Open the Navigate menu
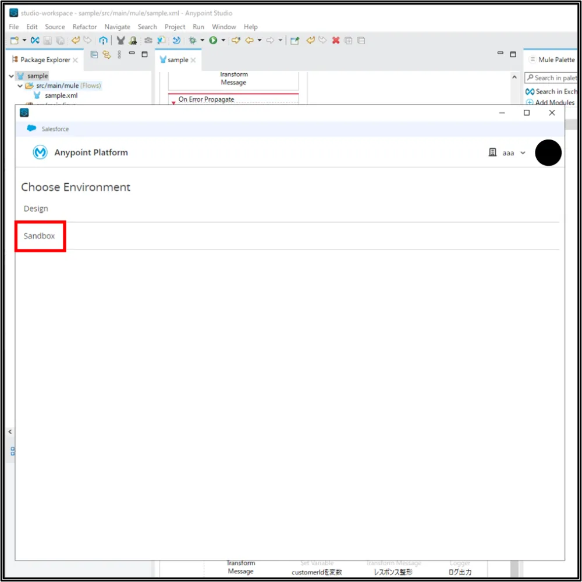Viewport: 582px width, 582px height. click(x=118, y=27)
